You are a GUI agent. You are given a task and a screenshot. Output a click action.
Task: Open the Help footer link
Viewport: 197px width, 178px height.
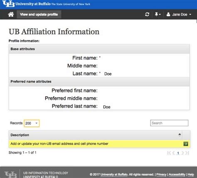pos(191,175)
